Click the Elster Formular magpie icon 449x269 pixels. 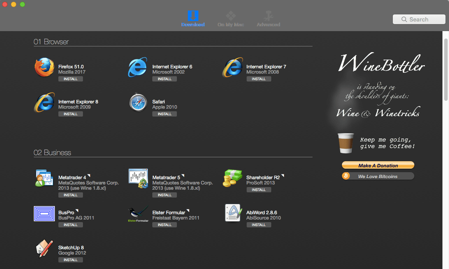coord(138,214)
